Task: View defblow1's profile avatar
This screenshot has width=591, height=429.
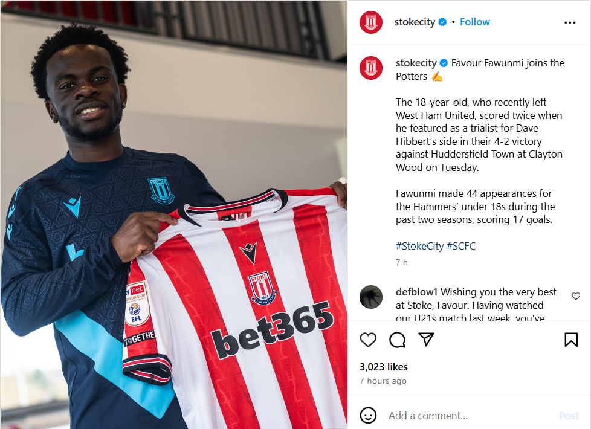Action: pyautogui.click(x=371, y=297)
